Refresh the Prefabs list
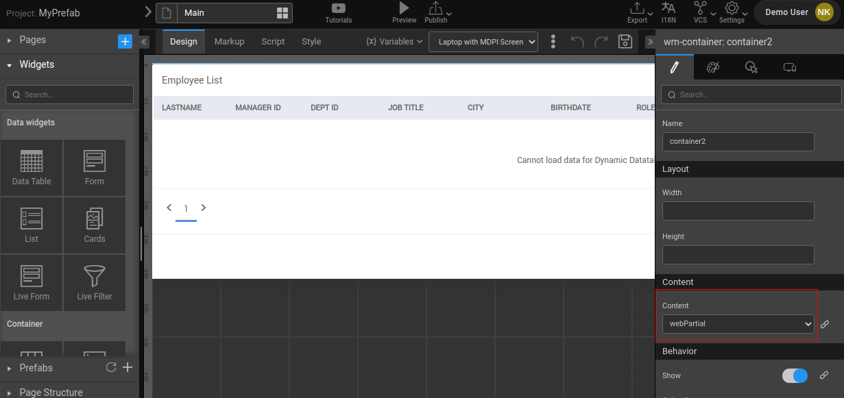Screen dimensions: 844x398 110,368
